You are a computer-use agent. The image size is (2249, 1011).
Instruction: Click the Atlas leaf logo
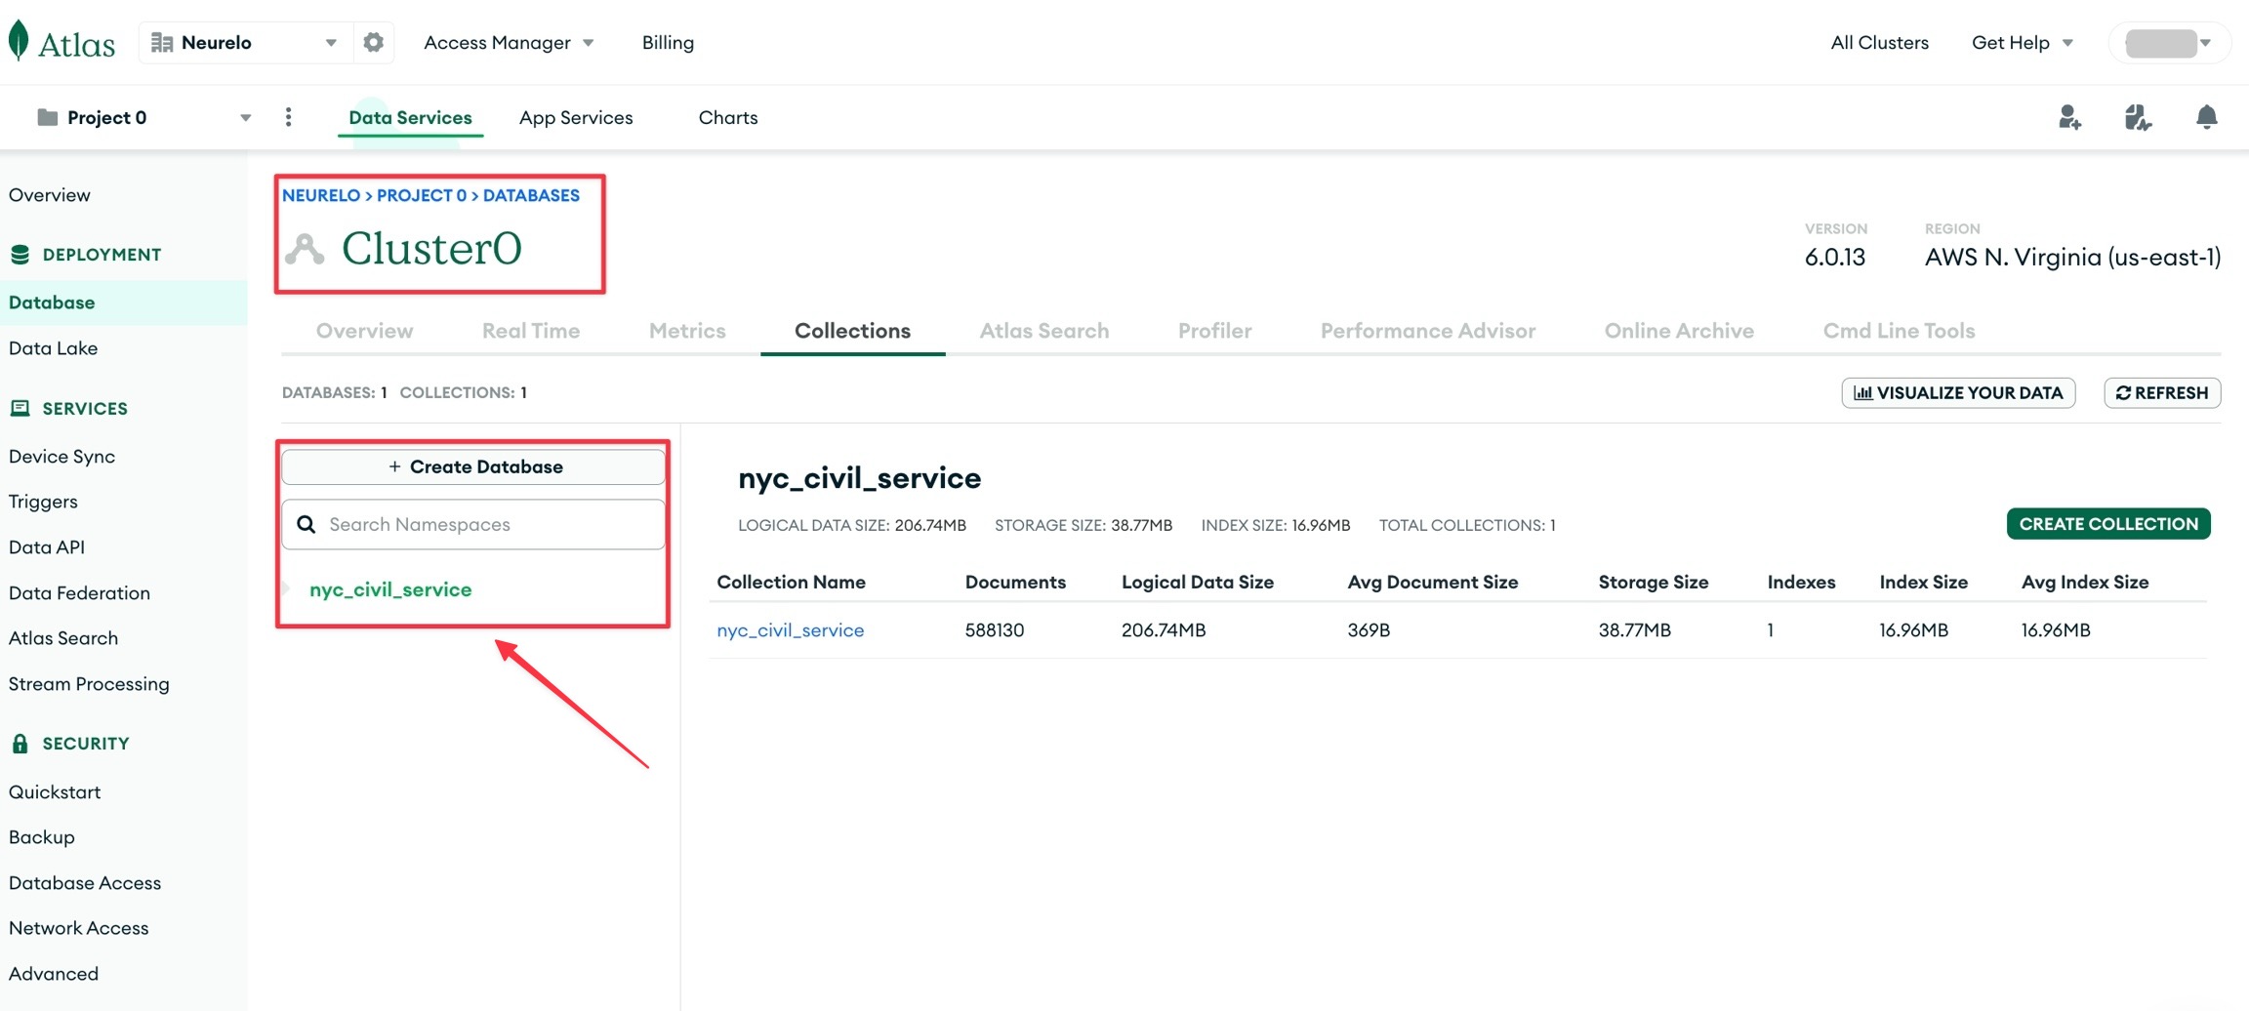pyautogui.click(x=19, y=42)
